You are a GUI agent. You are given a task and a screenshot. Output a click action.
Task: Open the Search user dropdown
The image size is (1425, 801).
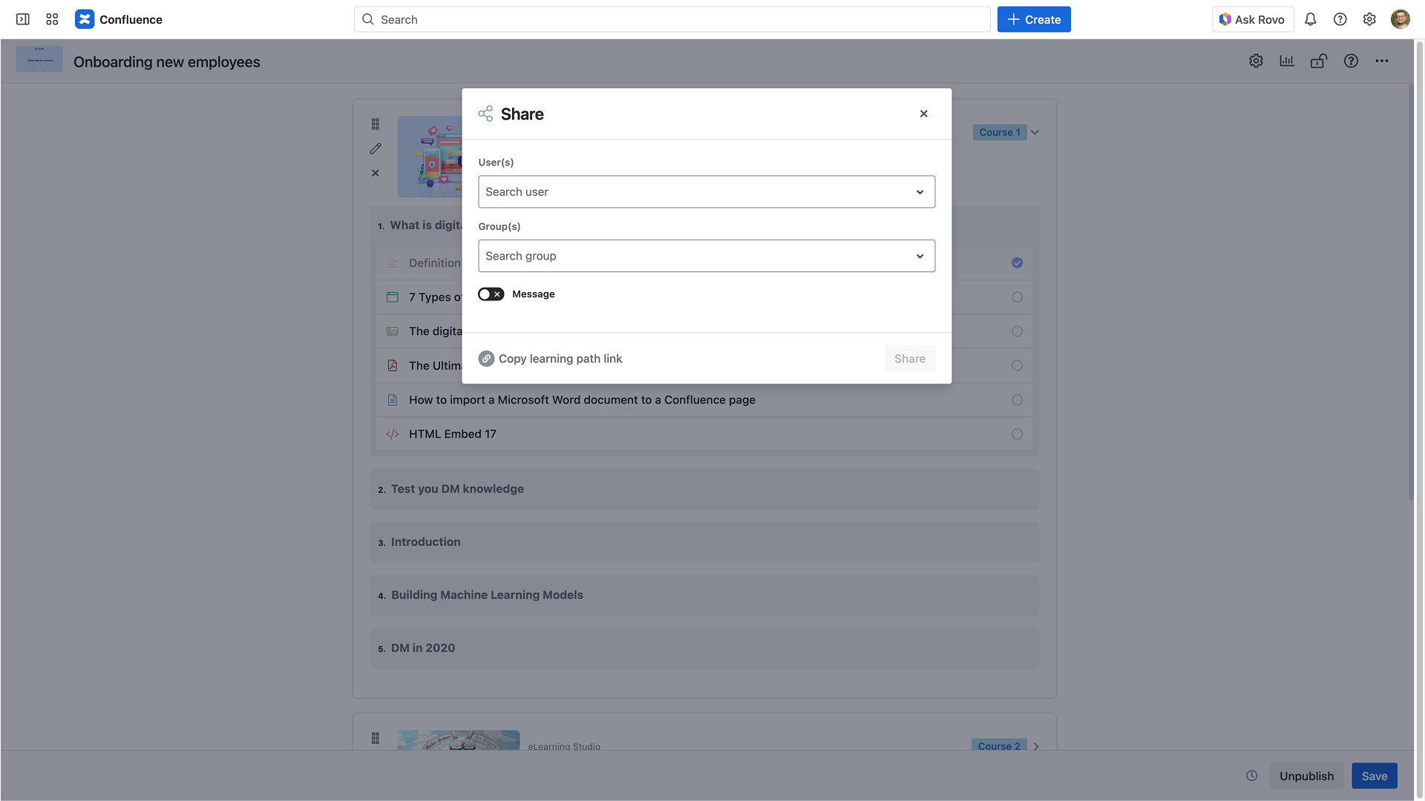click(x=706, y=192)
